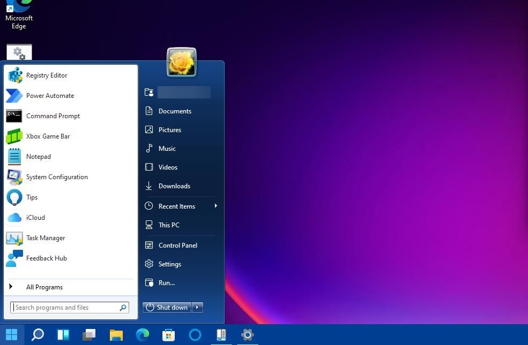Open the Microsoft Store from the taskbar
The width and height of the screenshot is (528, 345).
pyautogui.click(x=168, y=335)
